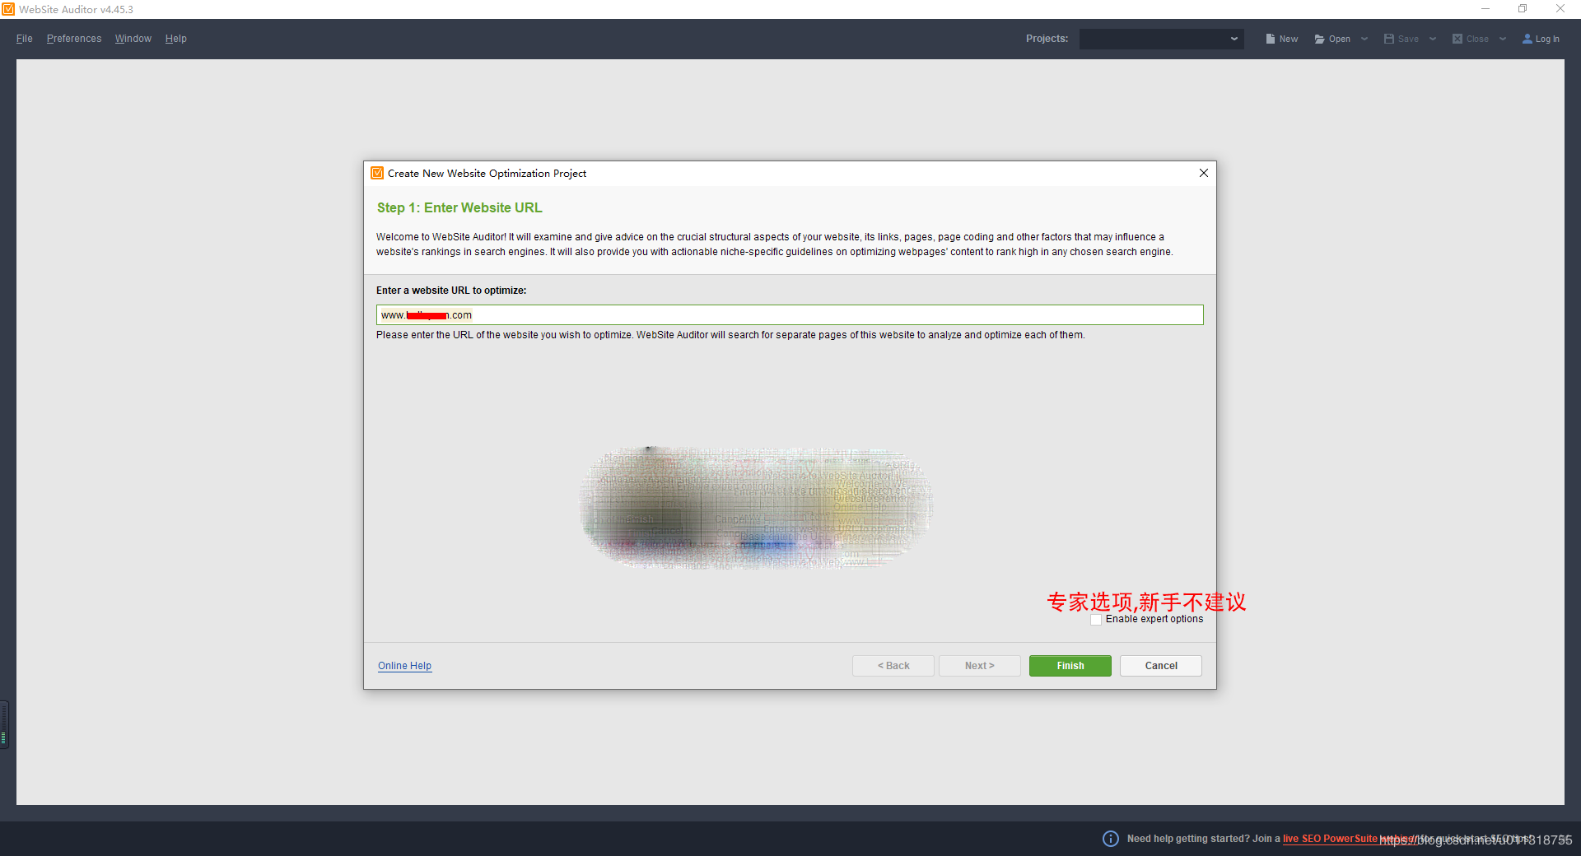The width and height of the screenshot is (1581, 856).
Task: Minimize the WebSite Auditor window
Action: (1485, 9)
